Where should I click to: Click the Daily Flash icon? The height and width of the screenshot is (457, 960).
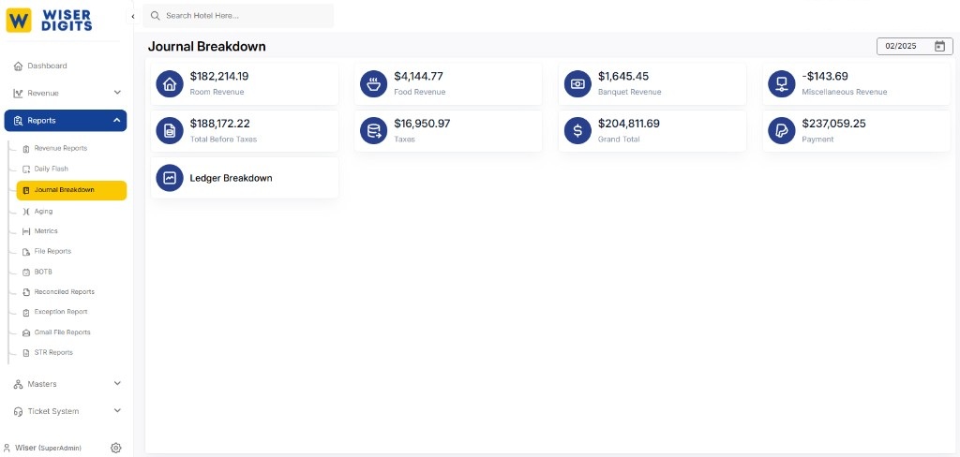pyautogui.click(x=25, y=170)
